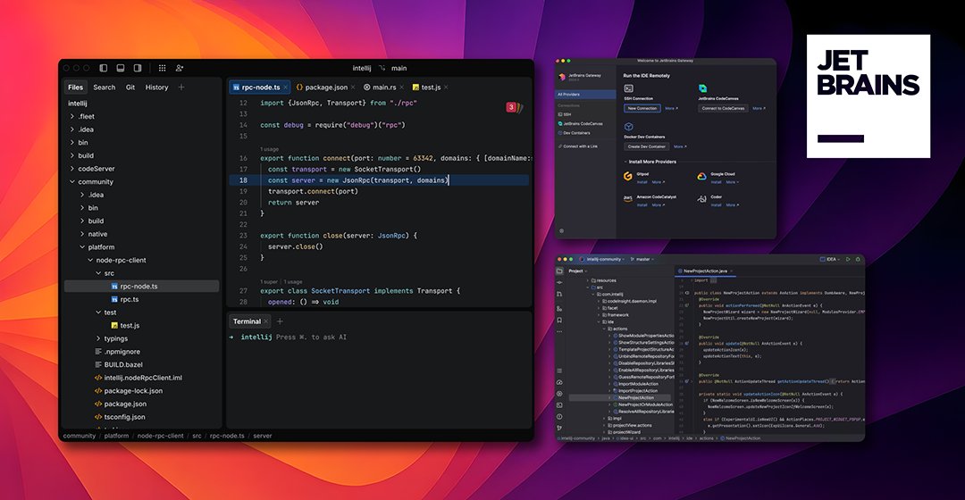Click the Debug bug icon in IntelliJ toolbar
The image size is (965, 500).
pyautogui.click(x=858, y=260)
